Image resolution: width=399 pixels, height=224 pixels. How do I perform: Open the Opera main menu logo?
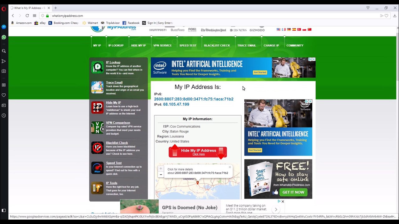pyautogui.click(x=4, y=9)
